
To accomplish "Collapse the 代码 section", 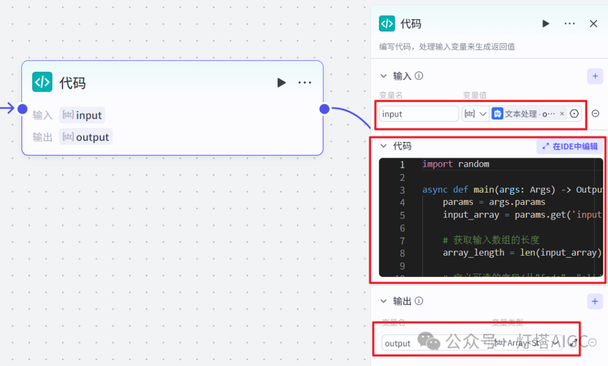I will (x=383, y=146).
